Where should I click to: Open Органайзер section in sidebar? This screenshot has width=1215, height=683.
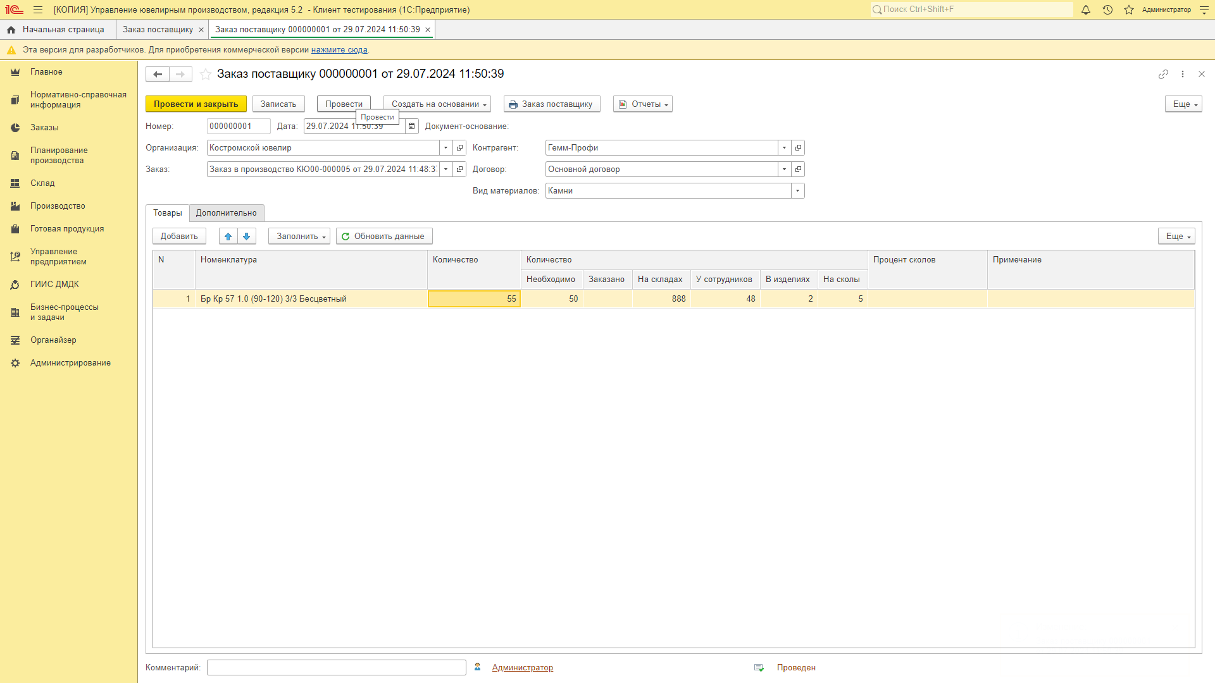(53, 340)
